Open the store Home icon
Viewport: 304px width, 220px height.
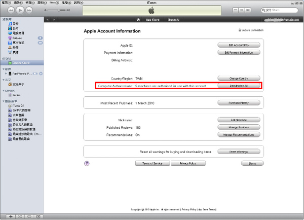[x=138, y=20]
